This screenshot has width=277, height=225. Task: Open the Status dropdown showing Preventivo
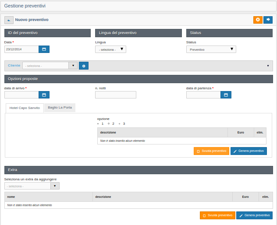(x=211, y=49)
